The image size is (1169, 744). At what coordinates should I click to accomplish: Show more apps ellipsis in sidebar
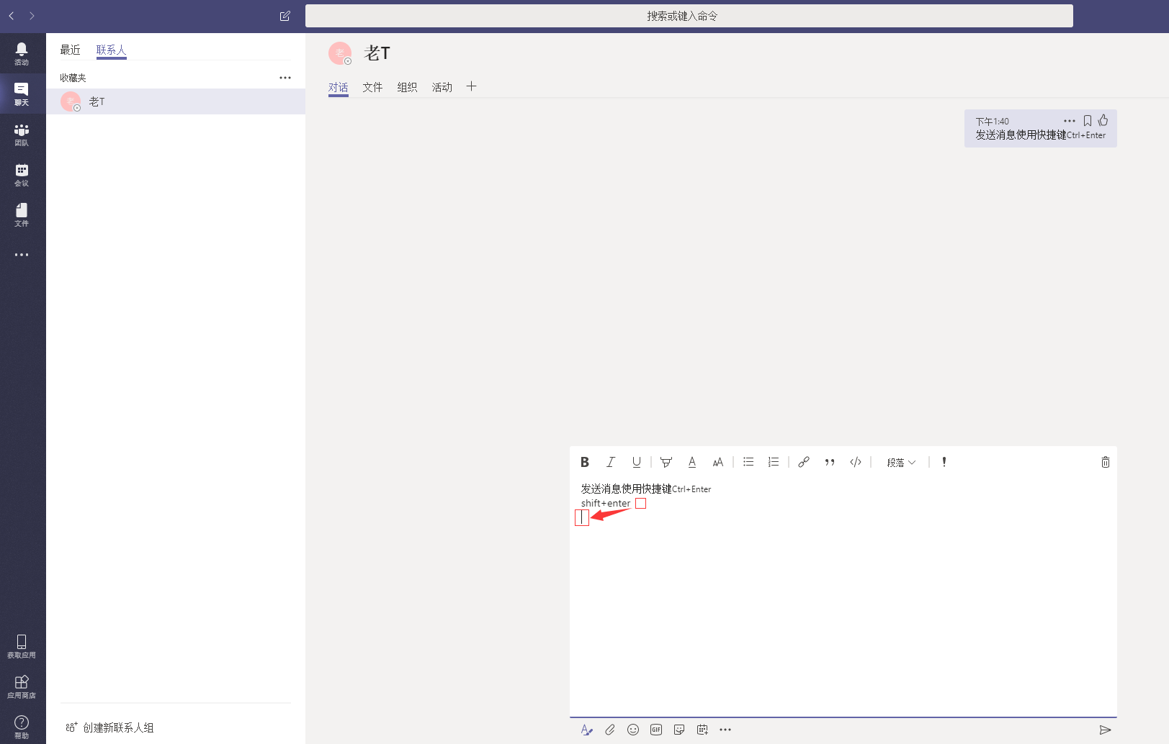[22, 255]
